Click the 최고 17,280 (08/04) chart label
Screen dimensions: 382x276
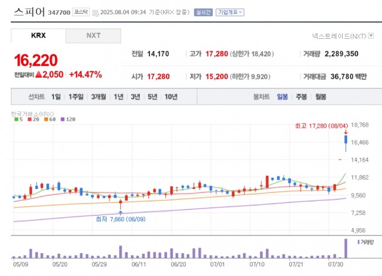322,125
